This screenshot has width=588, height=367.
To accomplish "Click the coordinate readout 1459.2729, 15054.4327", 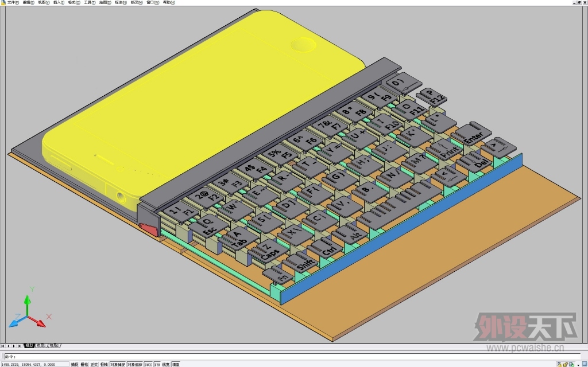I will (x=35, y=364).
